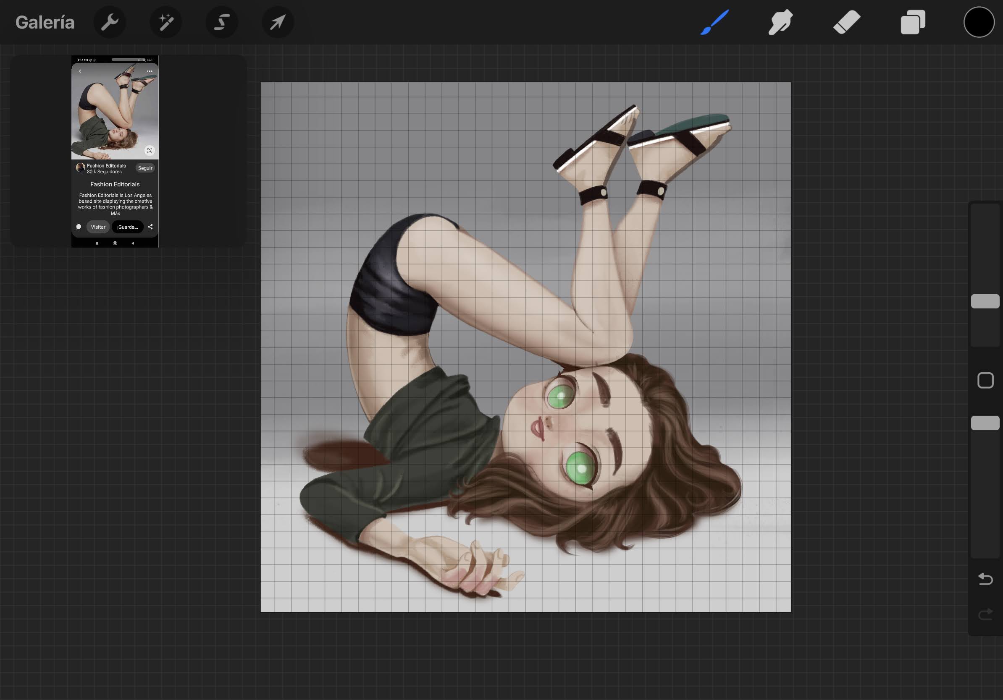Click ¡Guarda... save button in reference
Viewport: 1003px width, 700px height.
[128, 227]
